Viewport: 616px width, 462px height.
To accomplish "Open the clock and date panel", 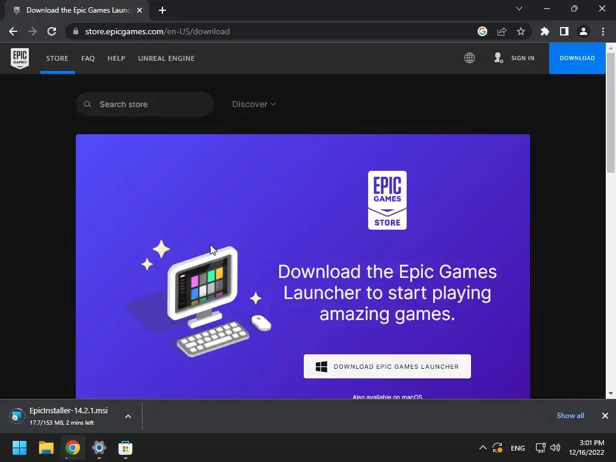I will click(587, 448).
